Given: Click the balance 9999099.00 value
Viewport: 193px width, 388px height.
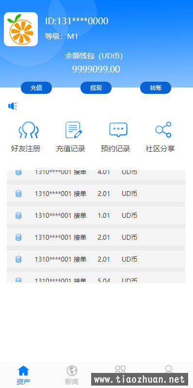Looking at the screenshot, I should click(x=96, y=69).
